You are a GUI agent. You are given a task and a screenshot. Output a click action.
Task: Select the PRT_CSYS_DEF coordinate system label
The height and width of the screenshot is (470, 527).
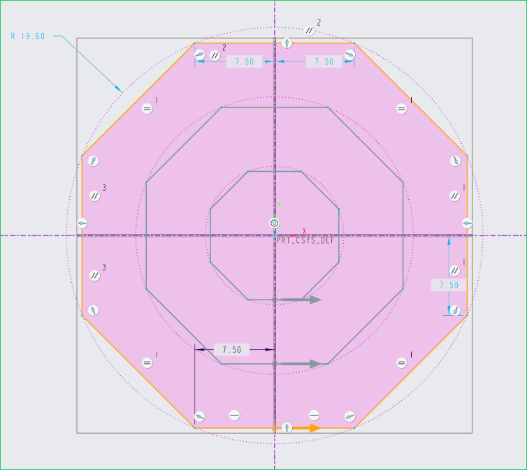[305, 239]
